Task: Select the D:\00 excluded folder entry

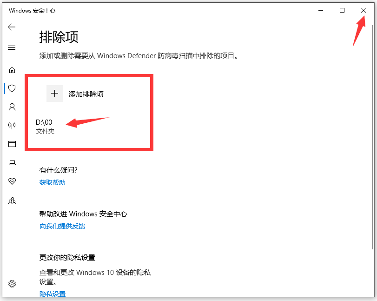Action: point(45,127)
